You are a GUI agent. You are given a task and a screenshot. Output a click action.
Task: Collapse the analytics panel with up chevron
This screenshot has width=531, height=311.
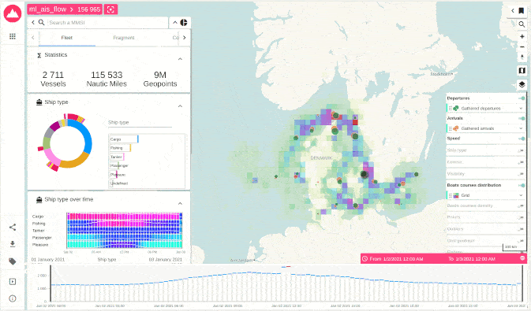click(175, 22)
